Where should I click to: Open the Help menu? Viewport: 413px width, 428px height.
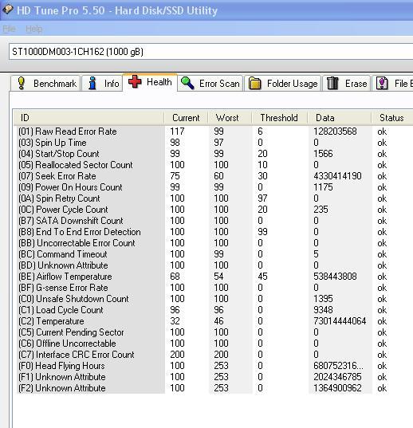[x=33, y=29]
